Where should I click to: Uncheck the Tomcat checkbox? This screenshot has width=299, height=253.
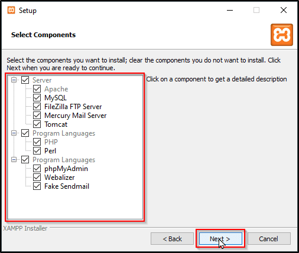coord(37,124)
